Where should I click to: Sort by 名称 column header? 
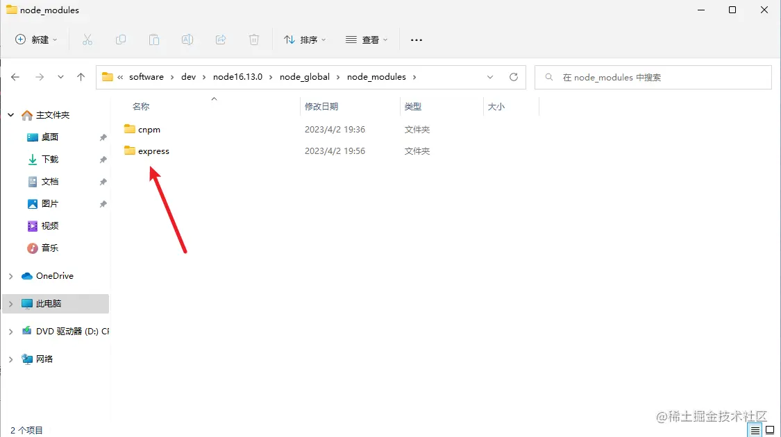coord(141,106)
